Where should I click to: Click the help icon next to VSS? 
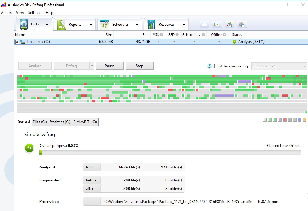pyautogui.click(x=161, y=34)
